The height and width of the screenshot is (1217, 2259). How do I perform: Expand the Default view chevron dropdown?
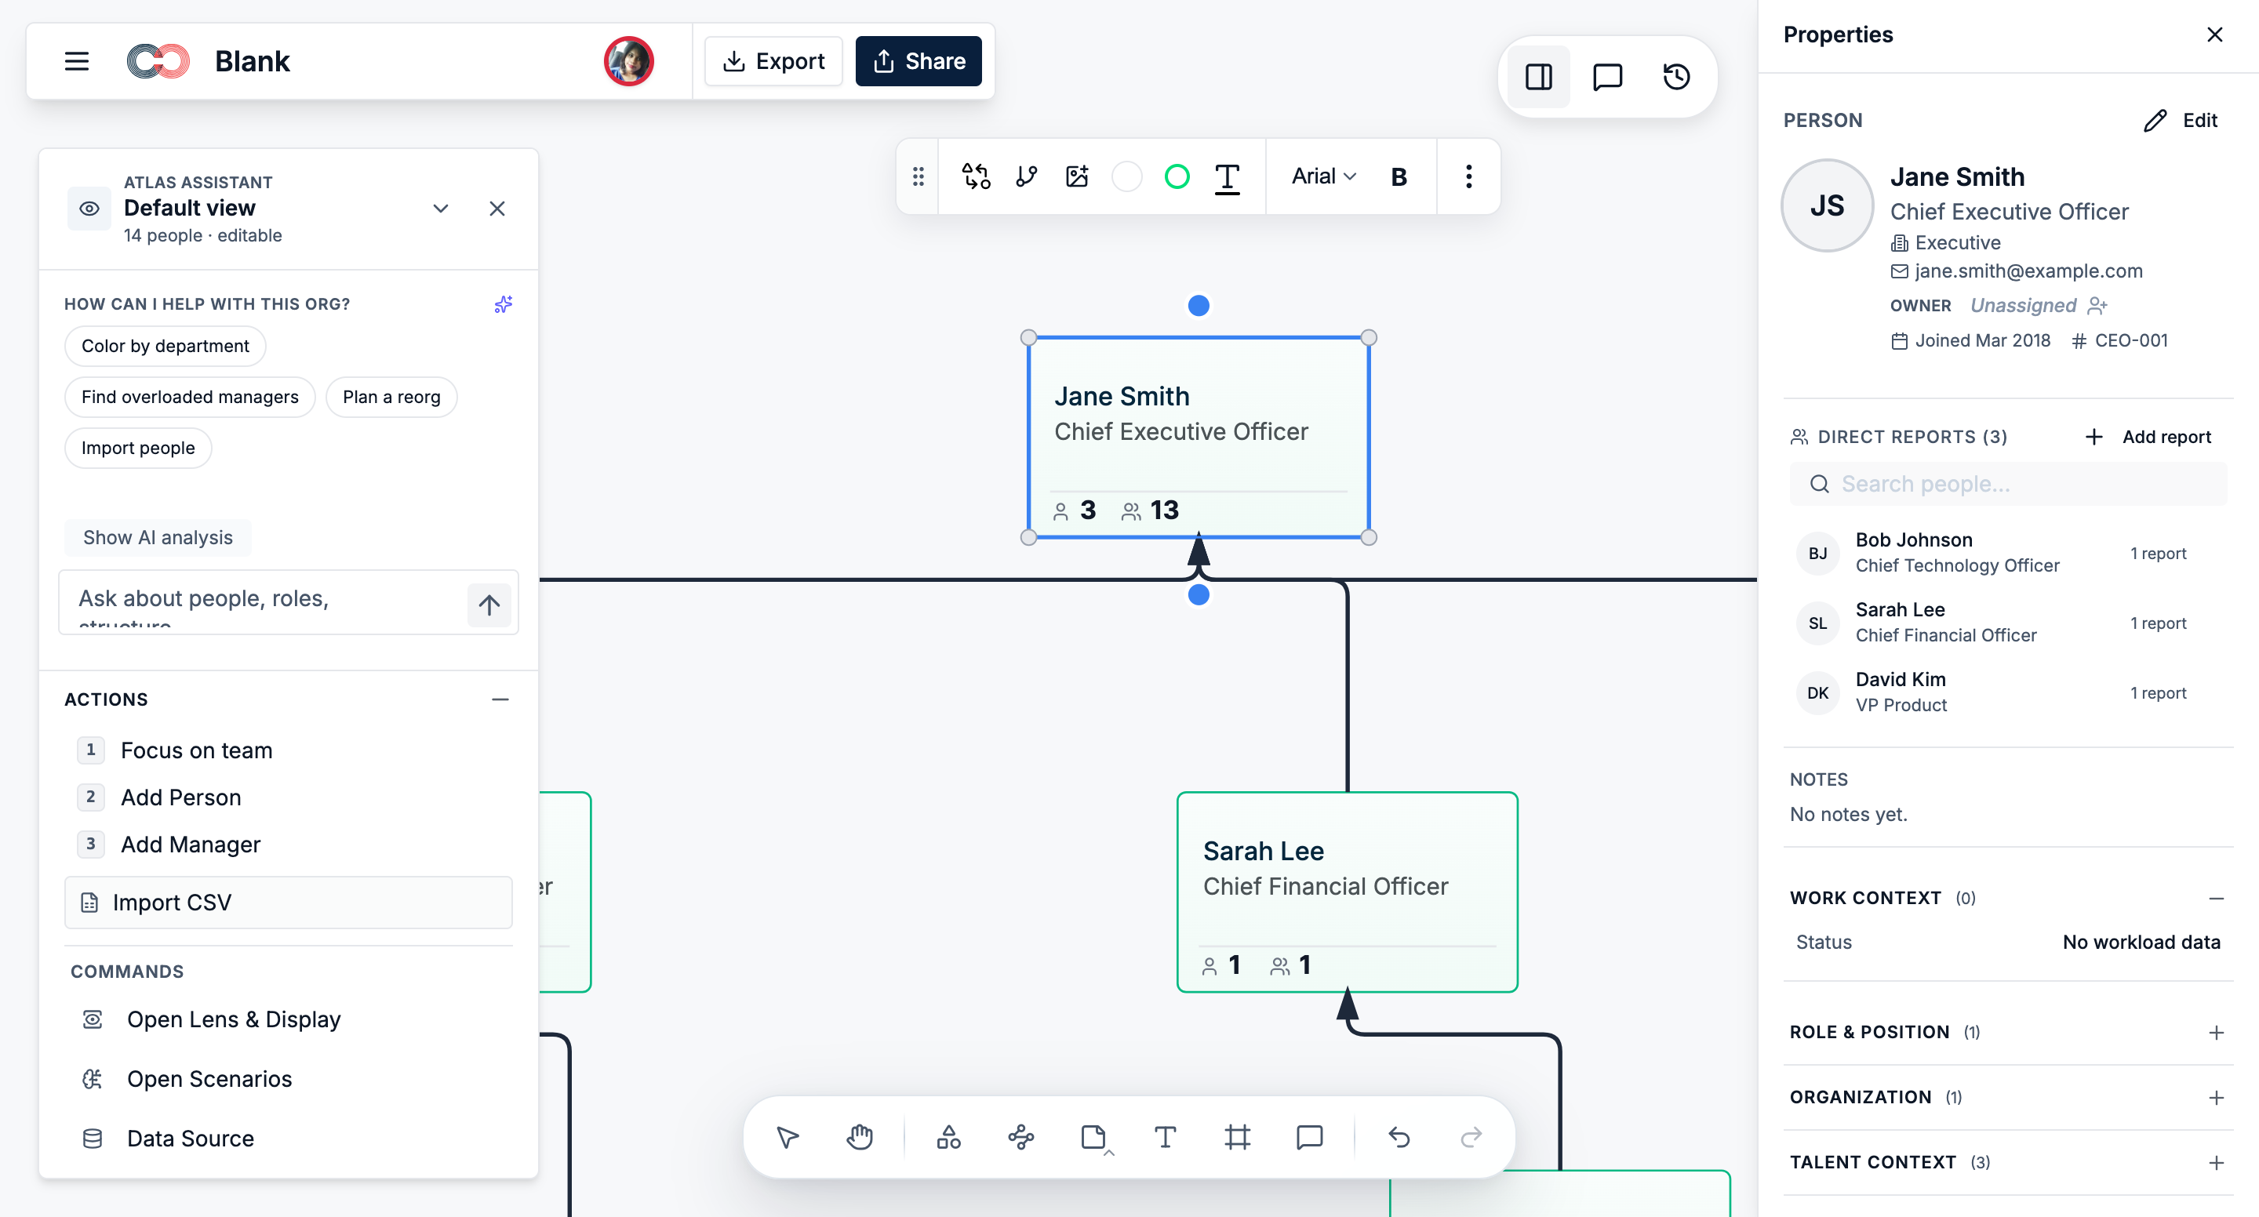pyautogui.click(x=441, y=209)
